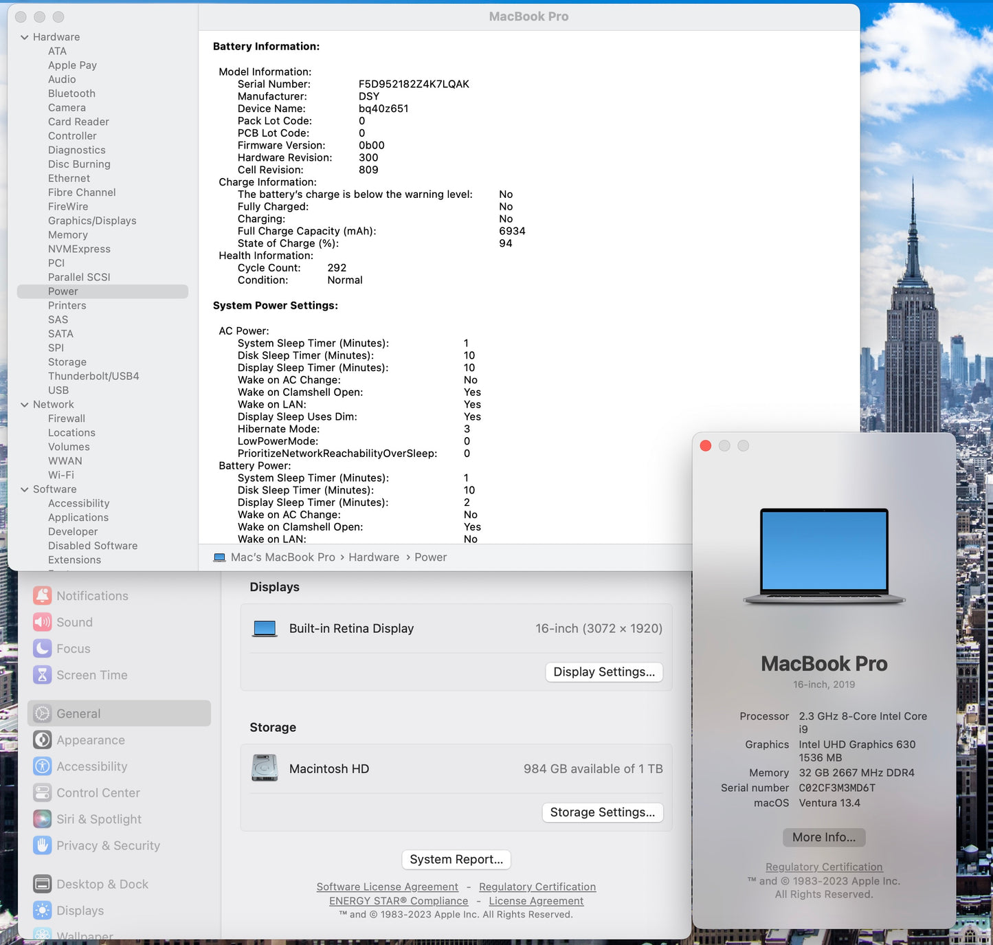The height and width of the screenshot is (945, 993).
Task: Open the System Report
Action: pyautogui.click(x=456, y=859)
